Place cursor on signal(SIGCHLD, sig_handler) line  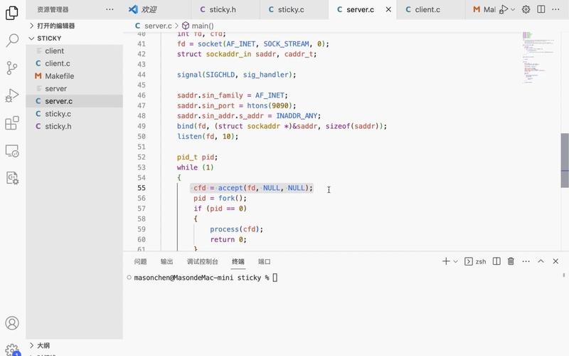coord(236,75)
